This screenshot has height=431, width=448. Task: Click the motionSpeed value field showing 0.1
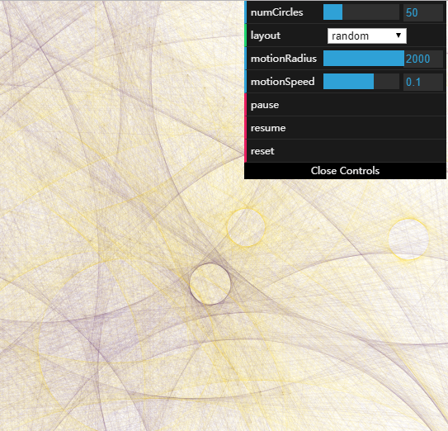[423, 82]
